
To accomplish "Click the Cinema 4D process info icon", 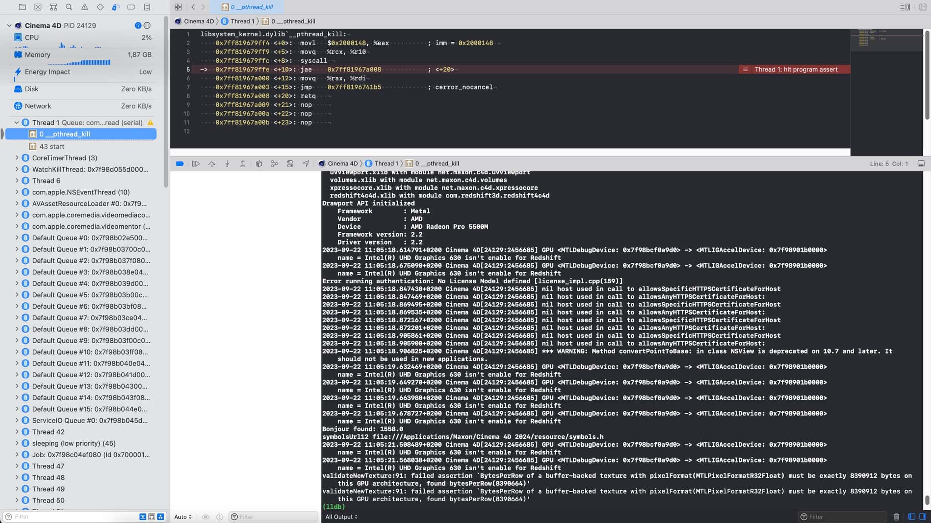I will pos(138,25).
